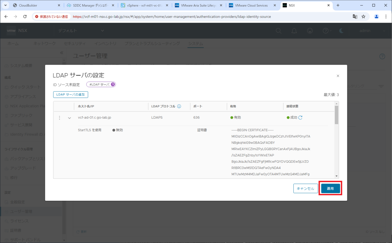Image resolution: width=392 pixels, height=243 pixels.
Task: Toggle dark mode moon icon
Action: coord(341,30)
